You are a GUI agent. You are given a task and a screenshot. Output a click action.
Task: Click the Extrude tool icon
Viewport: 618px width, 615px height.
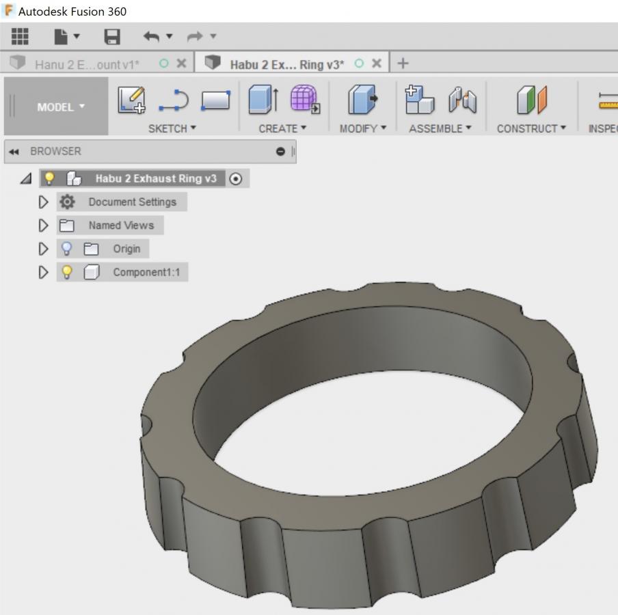(262, 100)
